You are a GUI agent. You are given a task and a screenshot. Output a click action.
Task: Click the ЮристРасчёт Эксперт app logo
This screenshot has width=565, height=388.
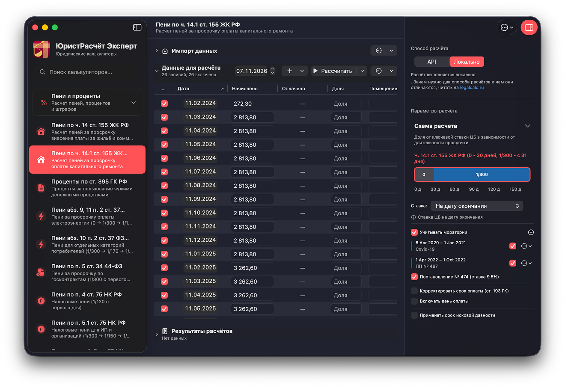pos(42,49)
